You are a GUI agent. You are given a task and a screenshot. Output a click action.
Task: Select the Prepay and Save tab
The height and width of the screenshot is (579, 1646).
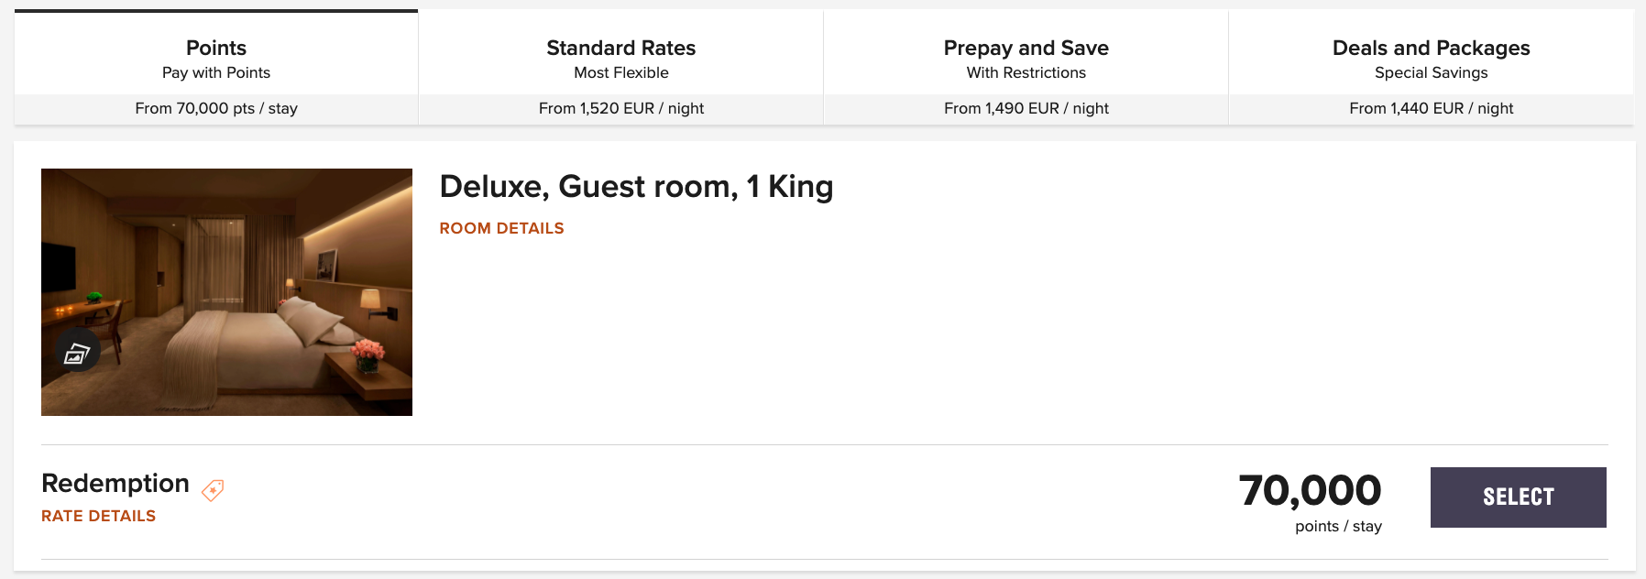tap(1026, 55)
